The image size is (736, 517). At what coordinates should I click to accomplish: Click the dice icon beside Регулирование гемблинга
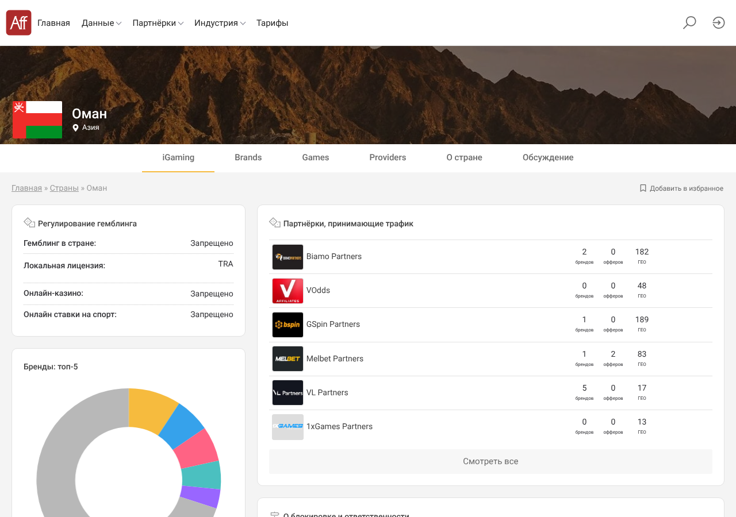(x=29, y=223)
